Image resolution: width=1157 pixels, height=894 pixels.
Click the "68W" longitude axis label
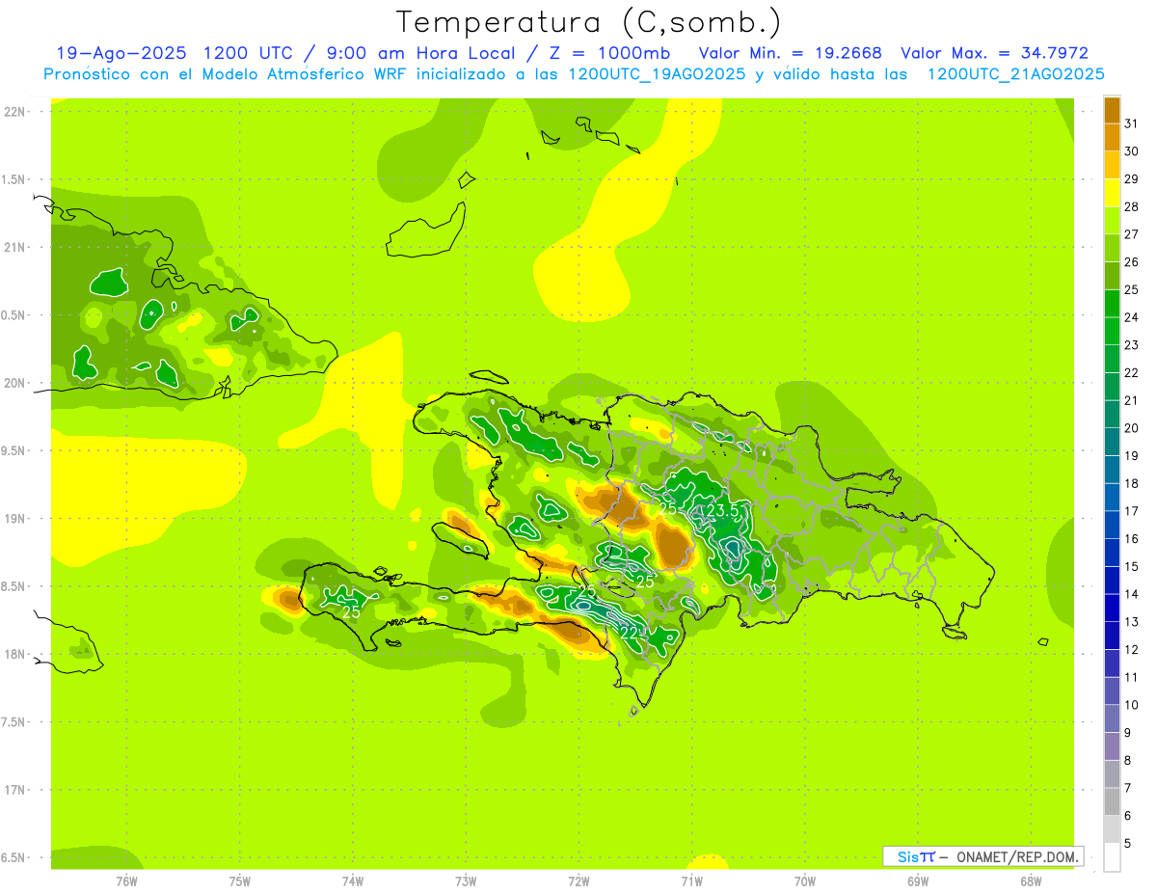[1031, 881]
